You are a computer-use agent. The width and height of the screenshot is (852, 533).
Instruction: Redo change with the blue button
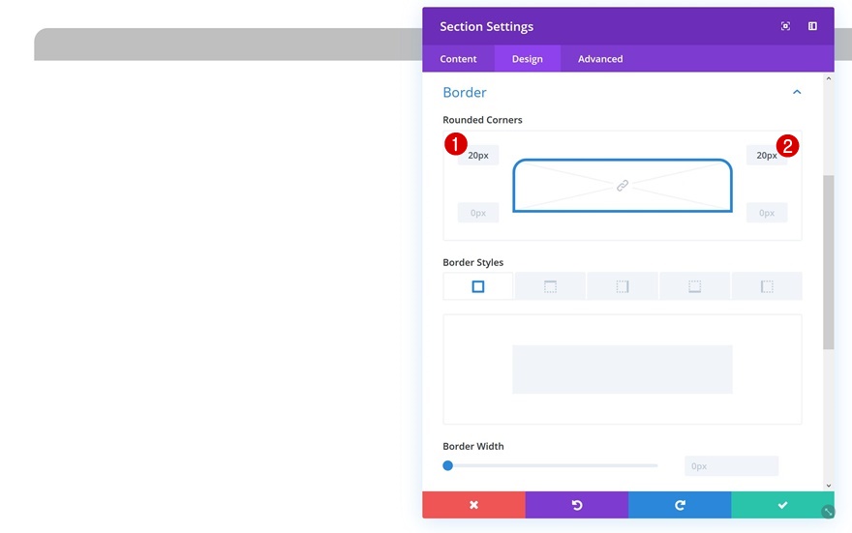(680, 505)
